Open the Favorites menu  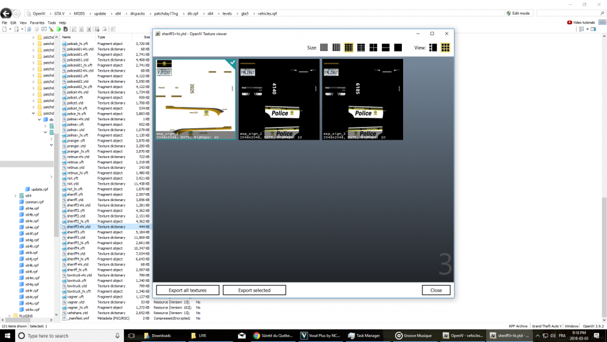pyautogui.click(x=37, y=23)
